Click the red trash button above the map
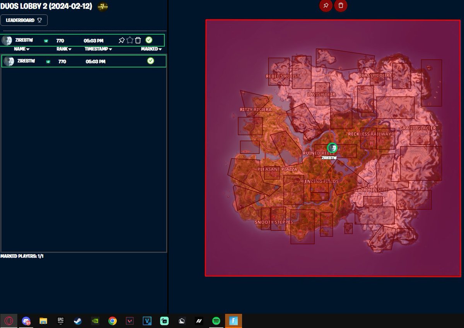This screenshot has width=464, height=328. (x=341, y=5)
